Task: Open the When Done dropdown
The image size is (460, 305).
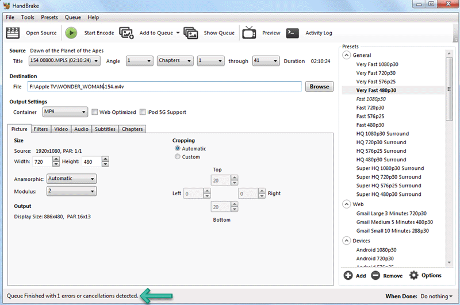Action: [x=436, y=296]
